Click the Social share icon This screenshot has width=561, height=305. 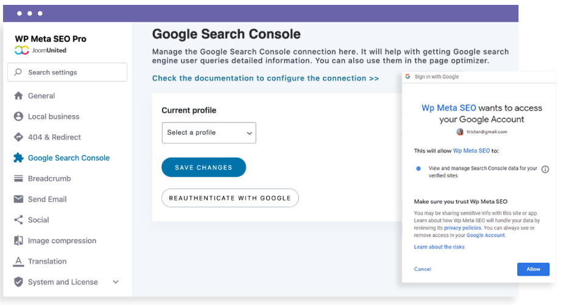coord(18,220)
